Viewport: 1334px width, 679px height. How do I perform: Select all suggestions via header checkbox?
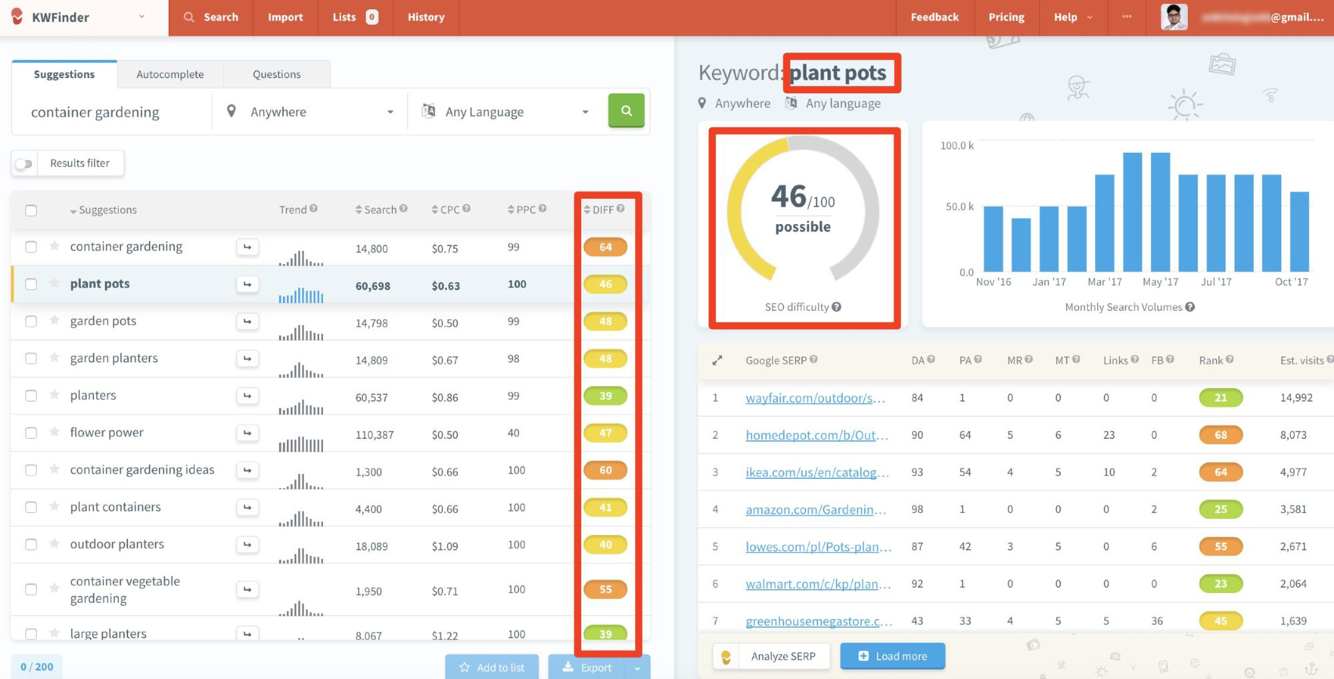coord(31,209)
